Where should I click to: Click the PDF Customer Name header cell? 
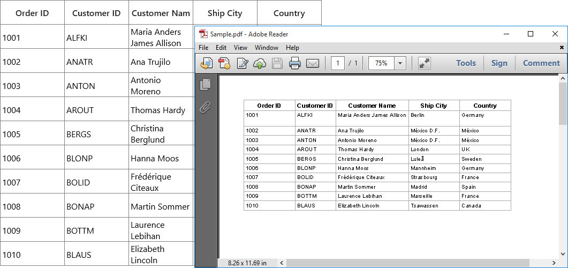click(372, 106)
